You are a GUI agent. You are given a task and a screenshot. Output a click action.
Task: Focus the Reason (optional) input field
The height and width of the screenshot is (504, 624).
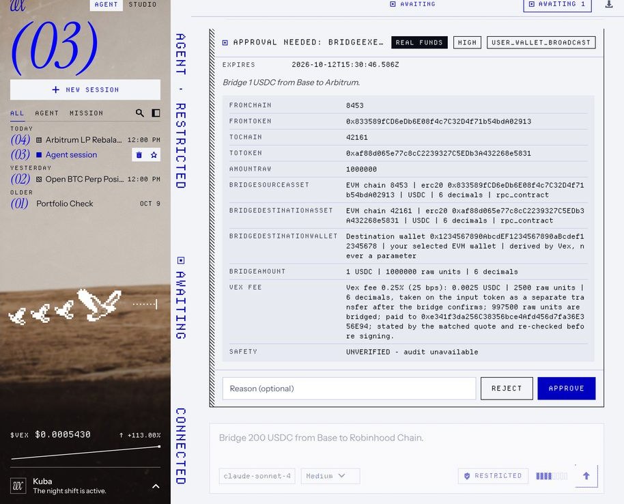tap(349, 388)
